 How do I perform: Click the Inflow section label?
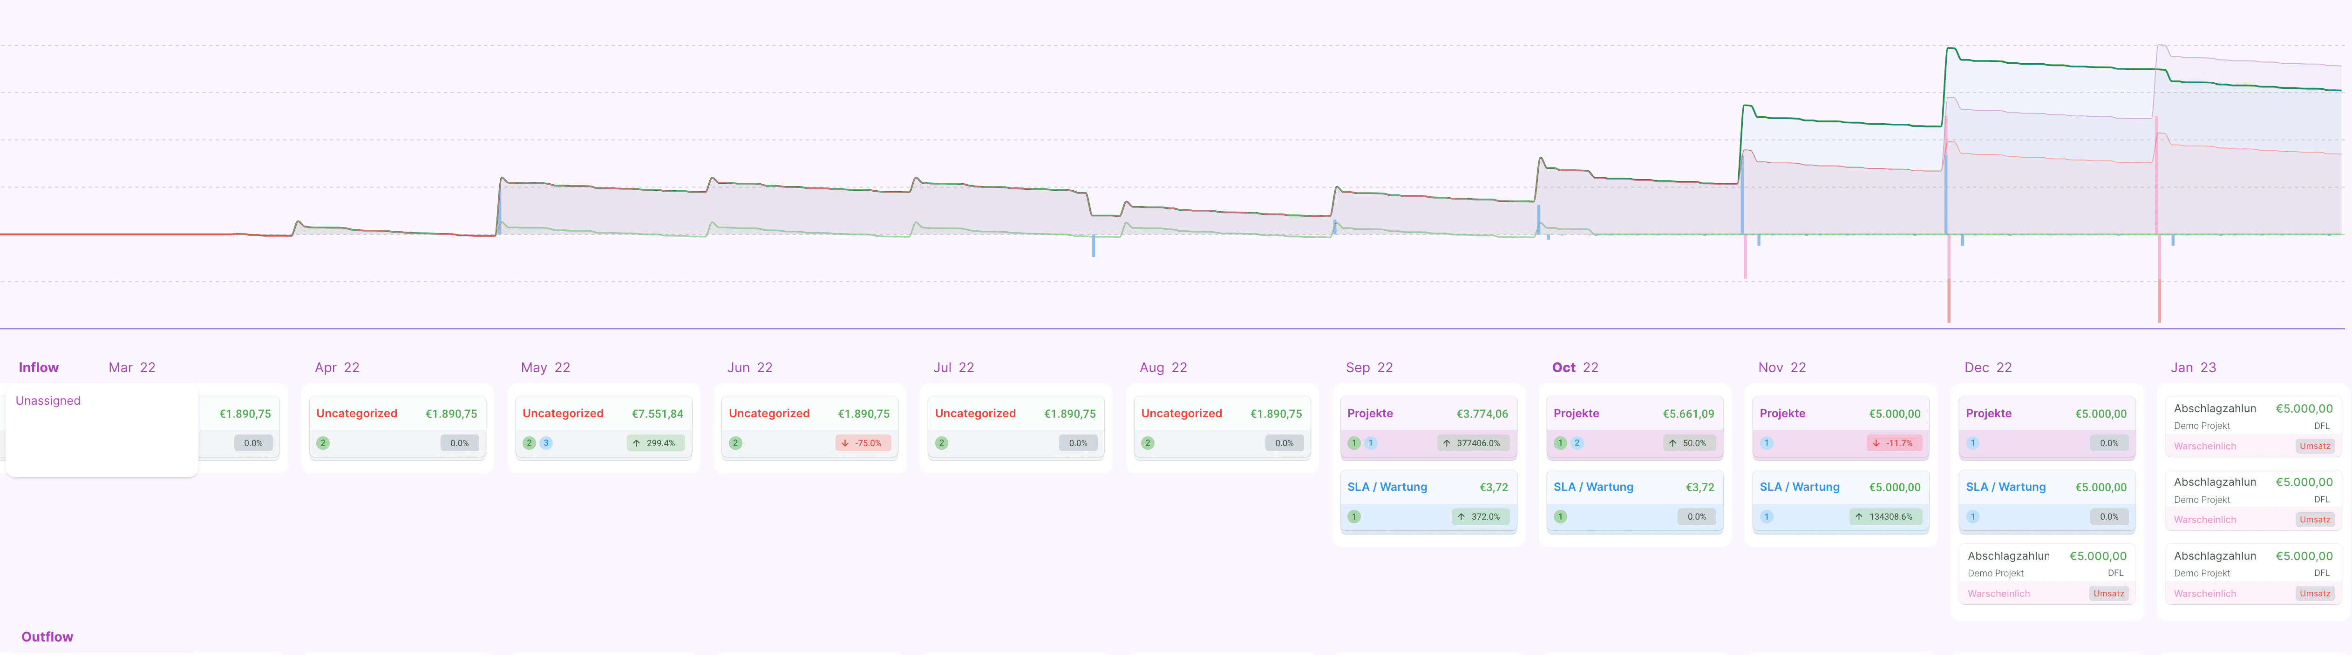click(x=38, y=368)
